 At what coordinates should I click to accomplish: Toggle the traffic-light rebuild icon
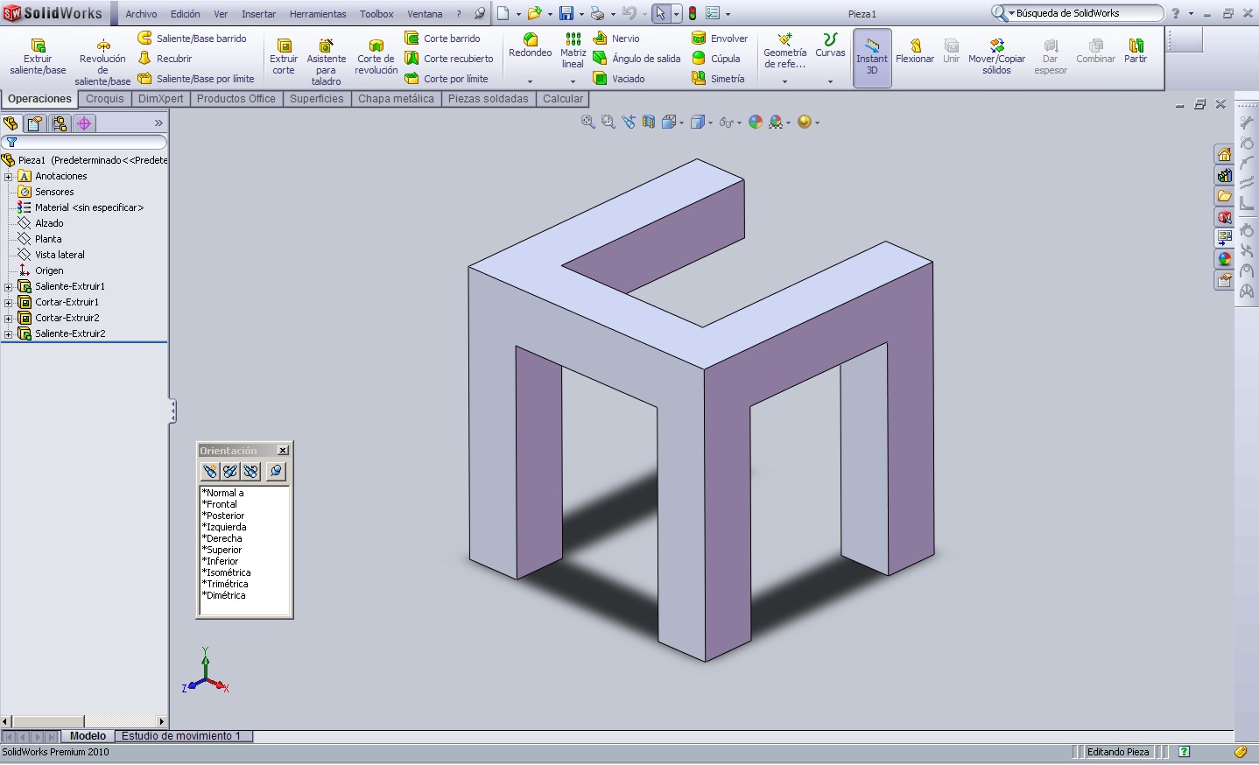tap(693, 13)
